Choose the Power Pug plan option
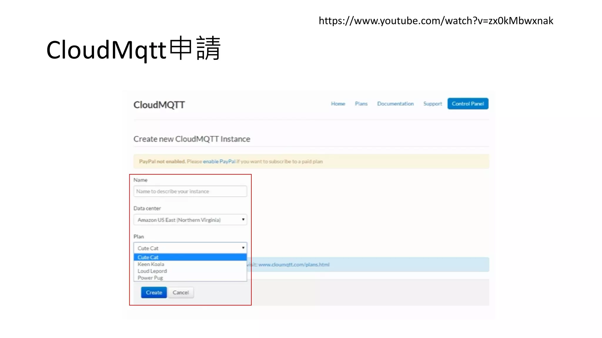The height and width of the screenshot is (338, 602). 190,278
